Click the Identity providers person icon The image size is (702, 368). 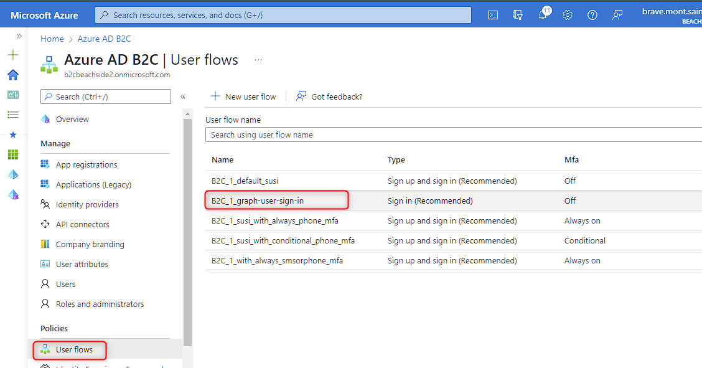coord(45,204)
